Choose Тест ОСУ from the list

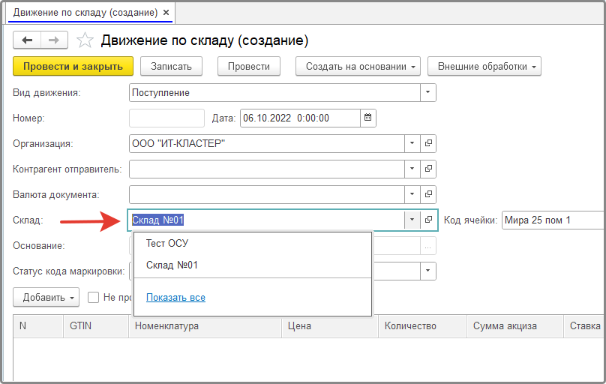[252, 244]
